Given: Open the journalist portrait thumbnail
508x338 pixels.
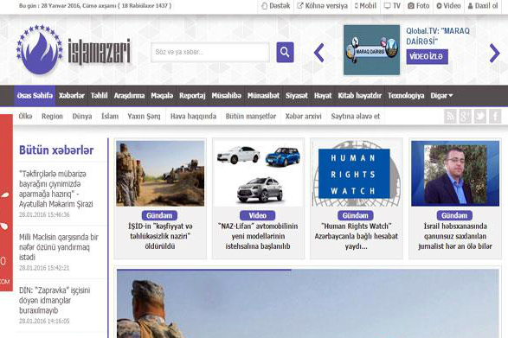Looking at the screenshot, I should (455, 173).
